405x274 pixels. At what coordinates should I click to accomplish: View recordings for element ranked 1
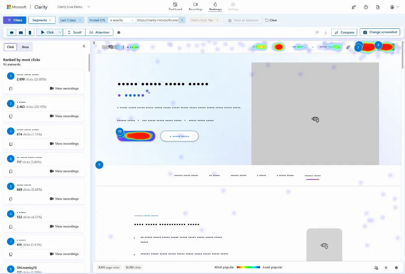pyautogui.click(x=64, y=89)
